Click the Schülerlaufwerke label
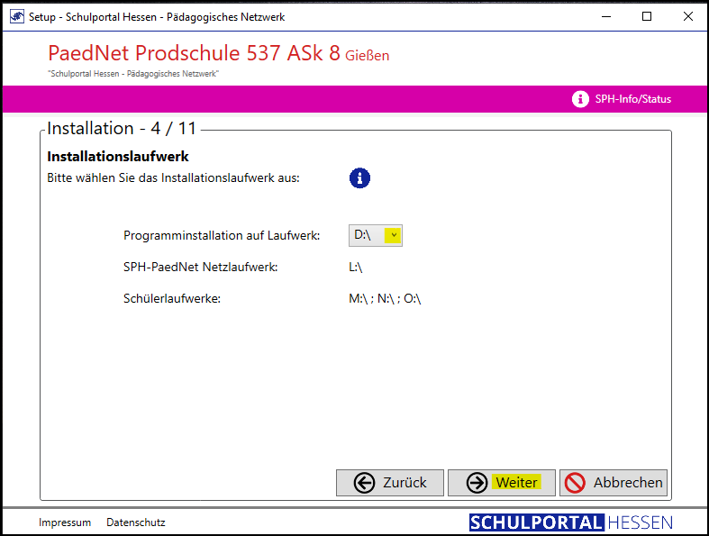Viewport: 709px width, 536px height. tap(172, 299)
